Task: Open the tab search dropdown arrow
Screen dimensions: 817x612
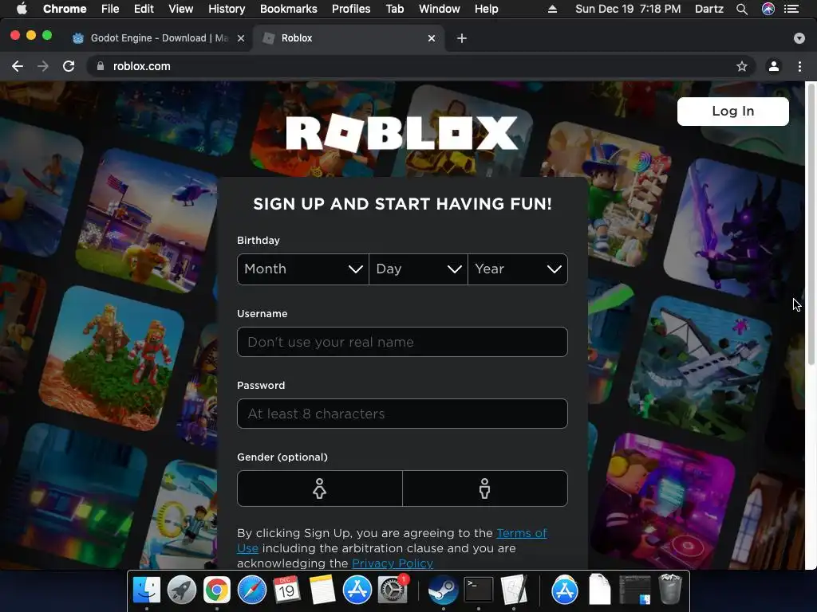Action: (x=799, y=38)
